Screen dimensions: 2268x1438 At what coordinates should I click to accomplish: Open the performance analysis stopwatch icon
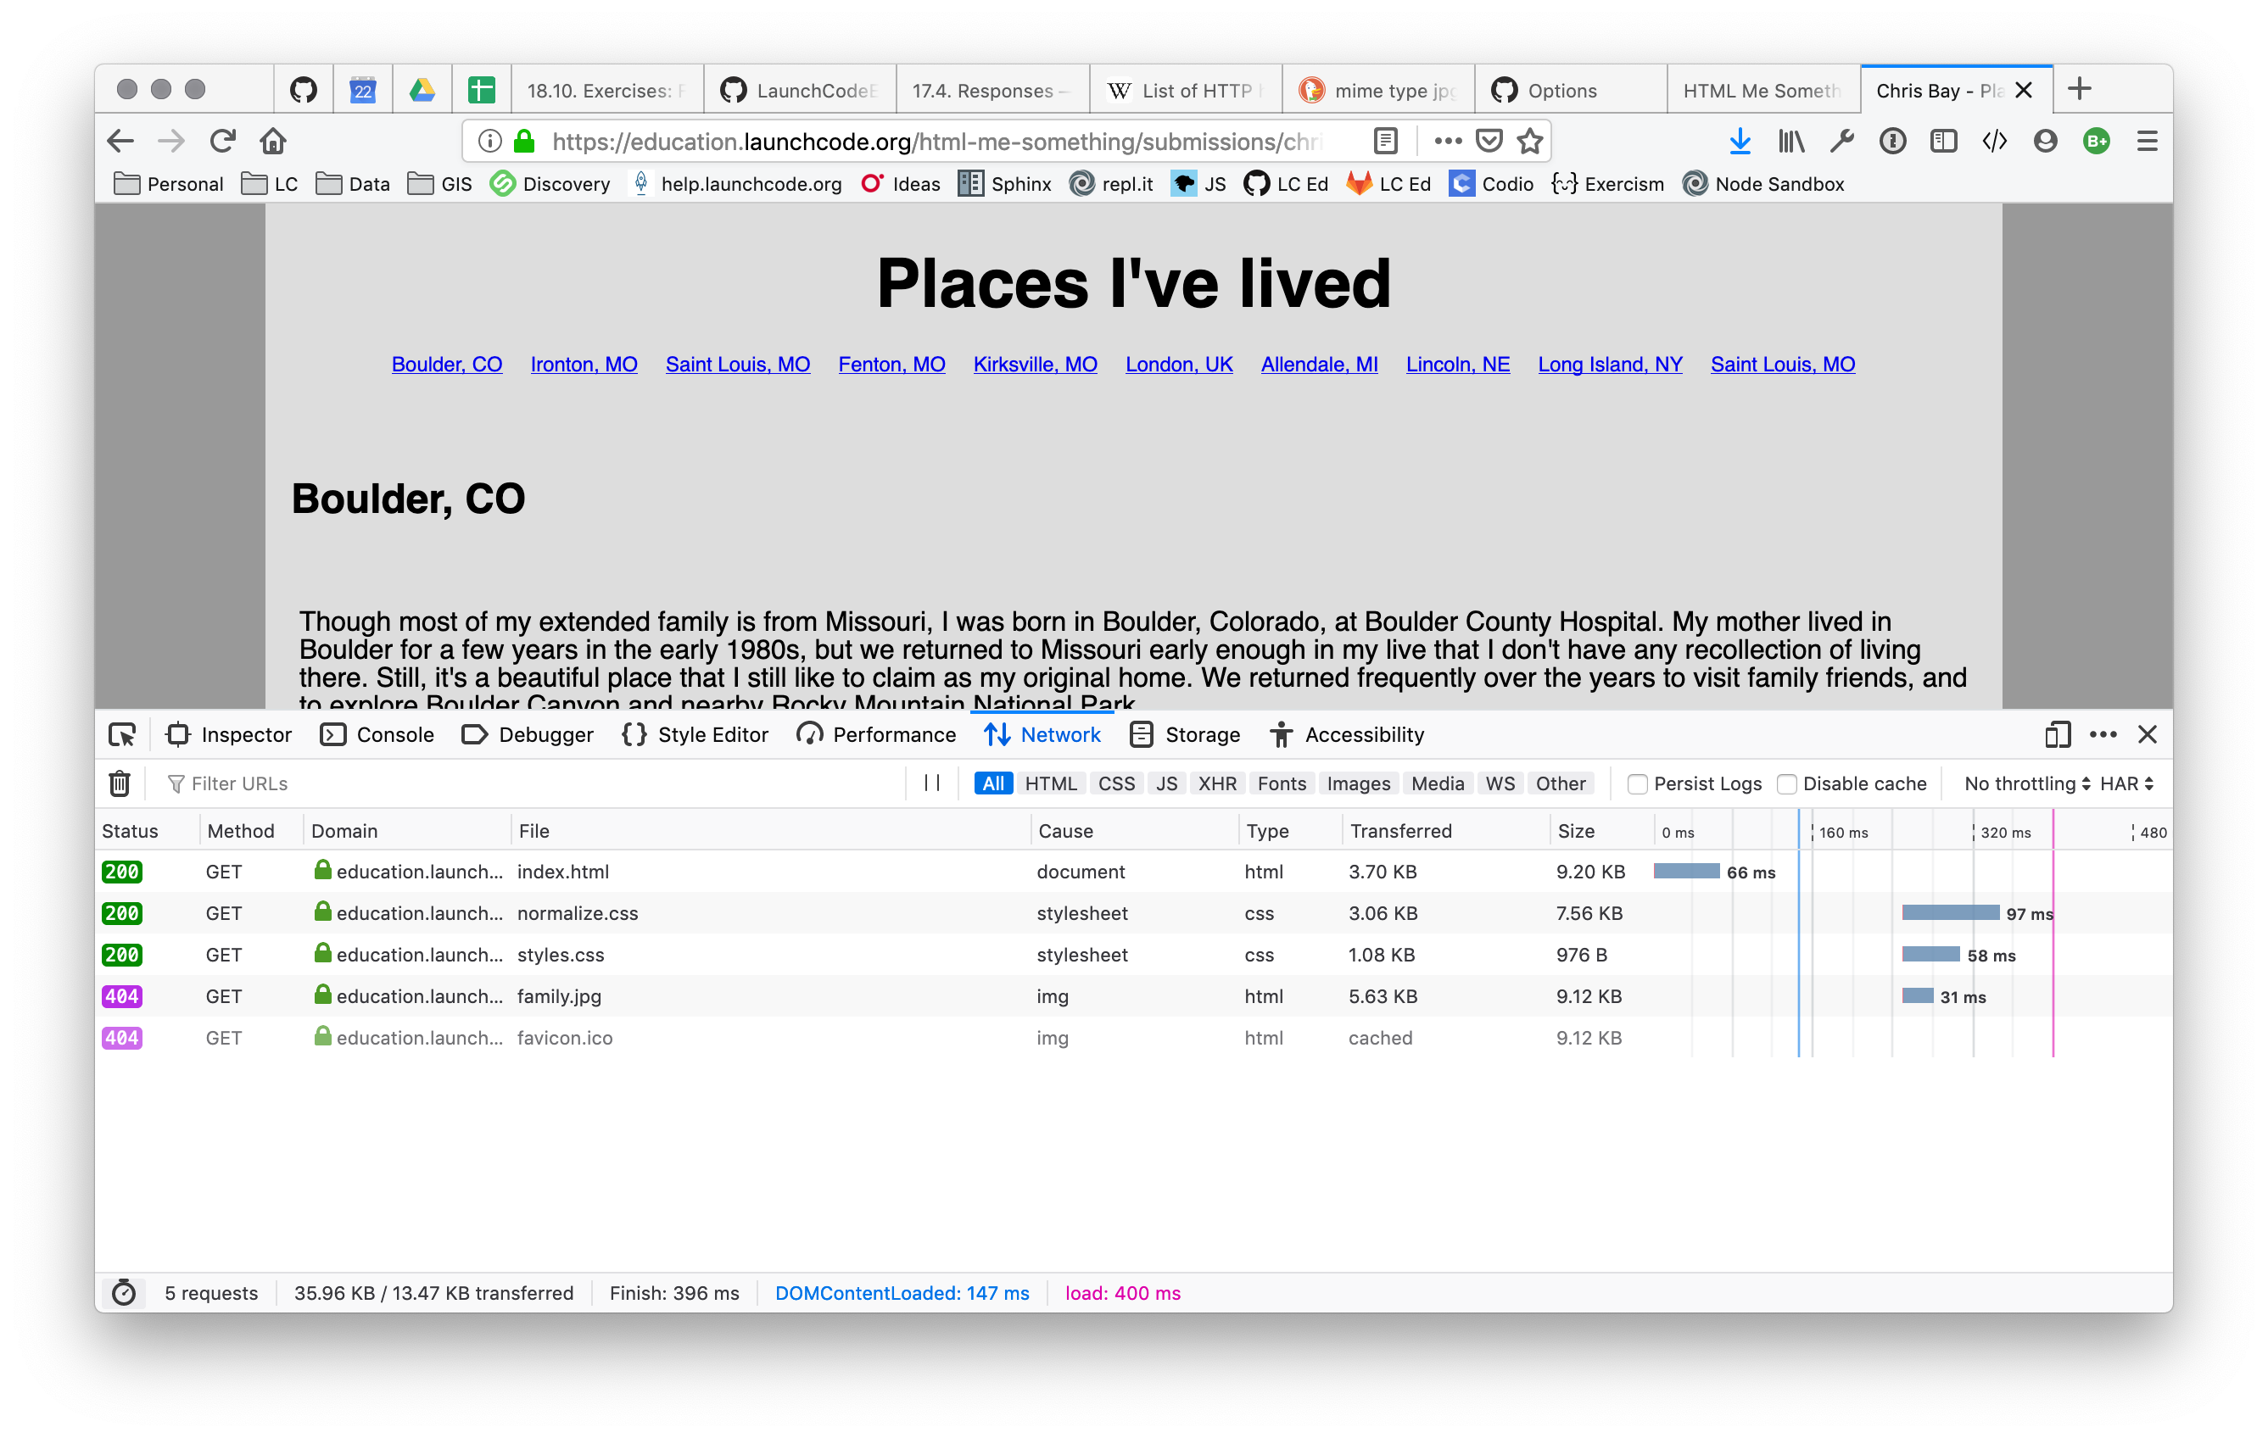point(123,1293)
